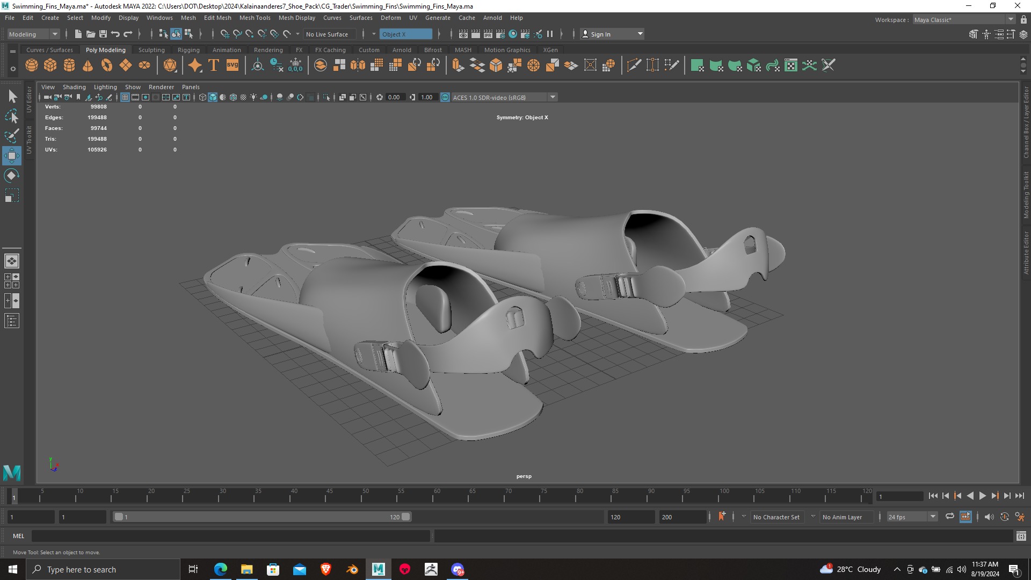Open the UV editor checkerboard window icon

[791, 66]
